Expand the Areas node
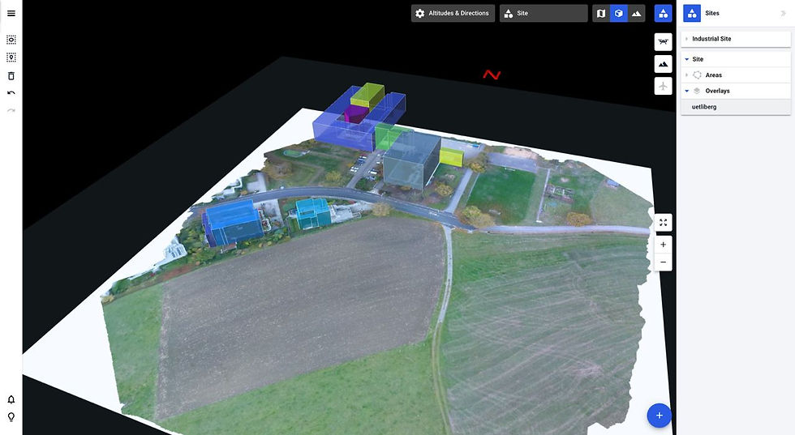This screenshot has width=795, height=435. (686, 75)
